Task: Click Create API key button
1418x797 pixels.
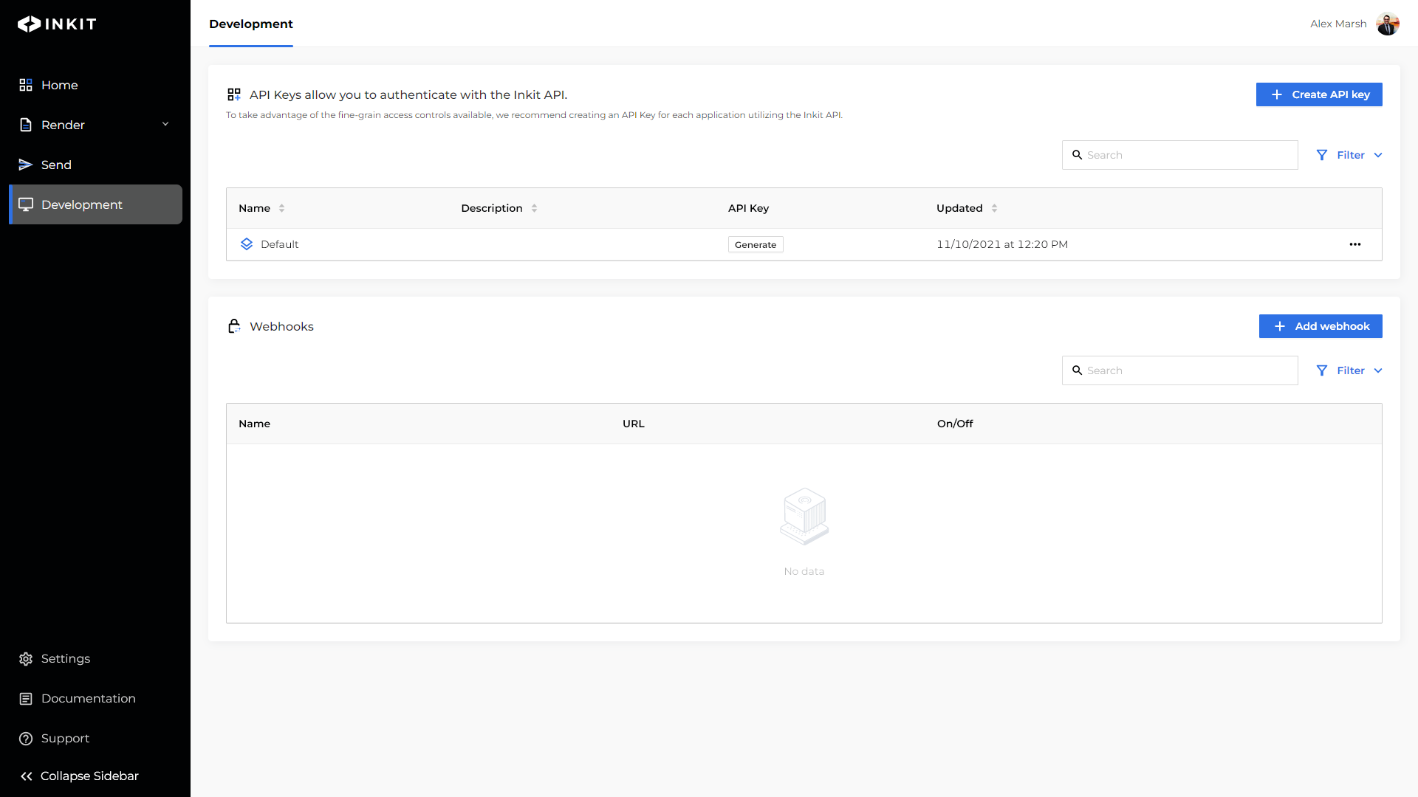Action: click(x=1318, y=94)
